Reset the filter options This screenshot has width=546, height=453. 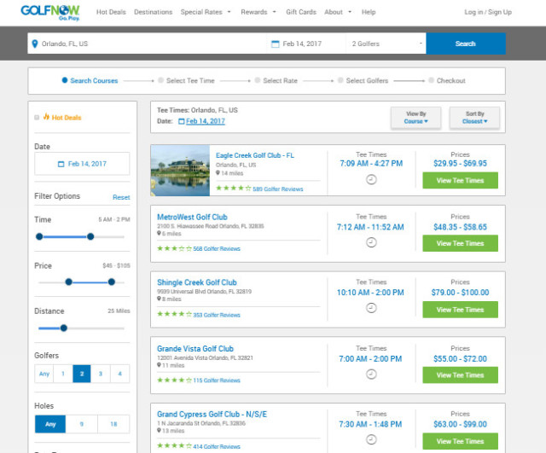121,197
